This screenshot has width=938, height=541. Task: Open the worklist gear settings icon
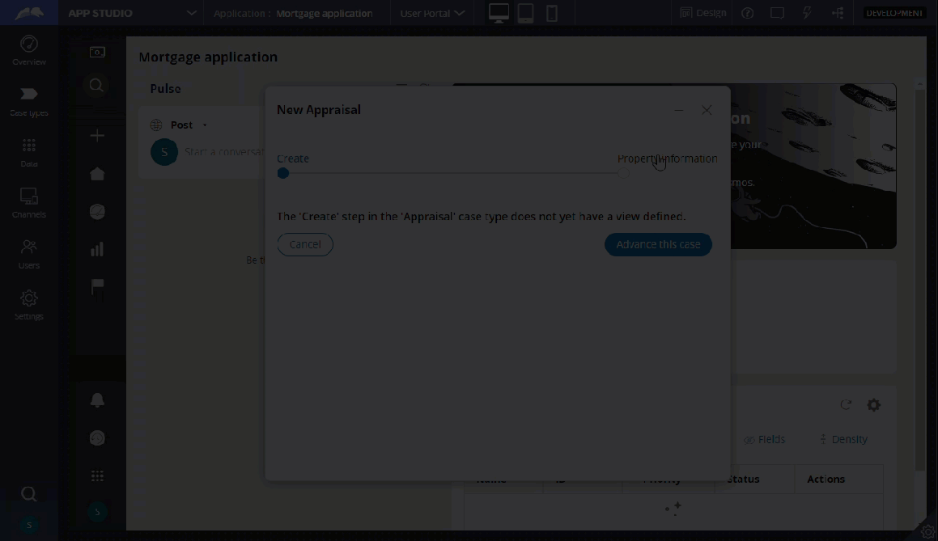click(x=874, y=404)
